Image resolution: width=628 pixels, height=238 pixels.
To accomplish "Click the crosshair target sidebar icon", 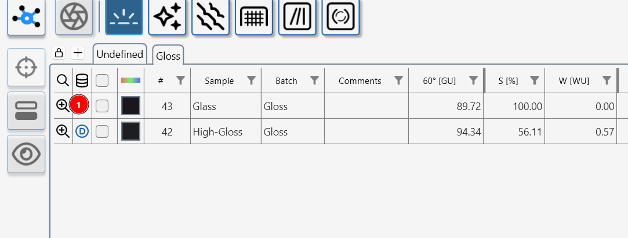I will (x=26, y=68).
